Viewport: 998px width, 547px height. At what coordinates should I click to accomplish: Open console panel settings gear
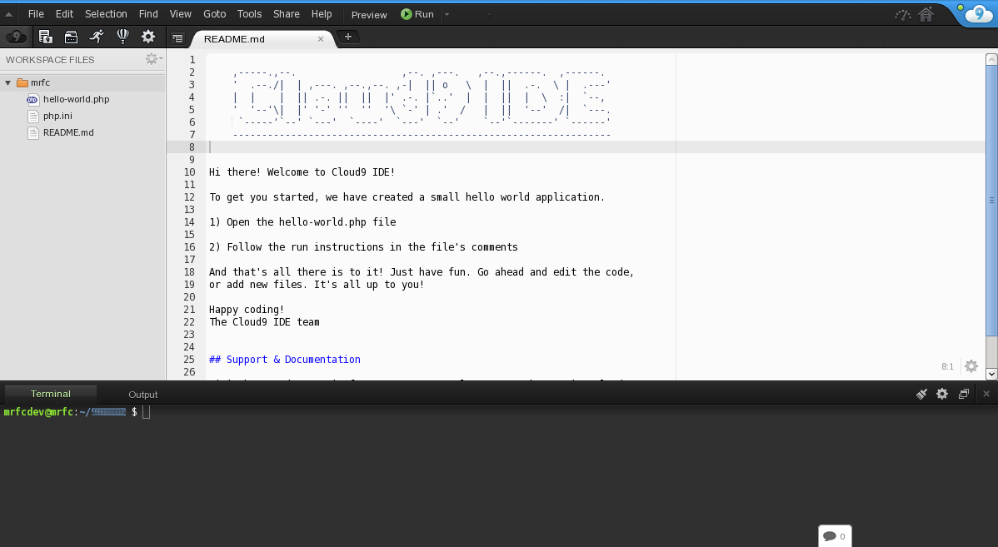(x=942, y=394)
